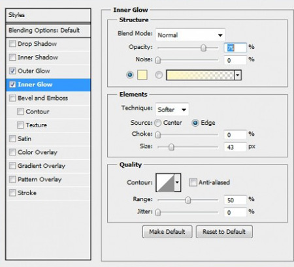Screen dimensions: 294x267
Task: Select the Contour sub-style label
Action: [37, 112]
